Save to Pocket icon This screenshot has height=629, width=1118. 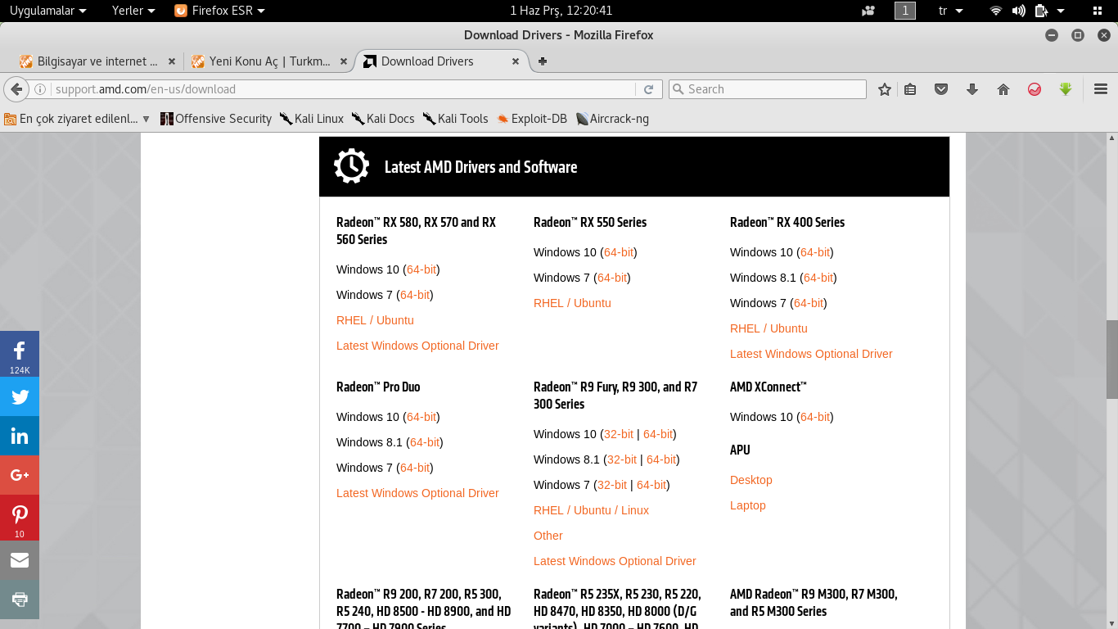coord(941,89)
